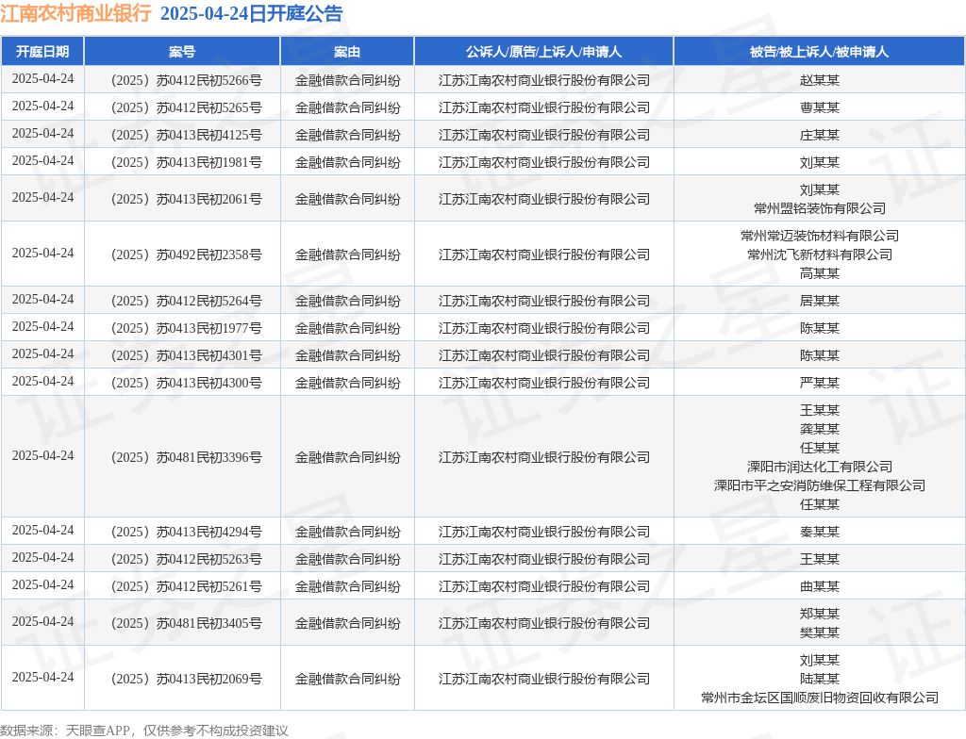Click the 案号 column header

[x=182, y=52]
